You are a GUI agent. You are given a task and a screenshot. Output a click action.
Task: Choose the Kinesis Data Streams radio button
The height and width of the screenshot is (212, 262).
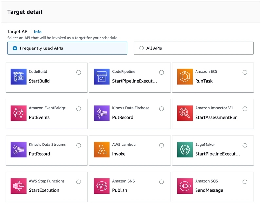click(x=79, y=145)
